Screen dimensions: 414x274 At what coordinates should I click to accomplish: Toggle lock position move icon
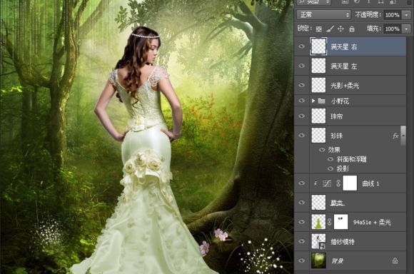coord(340,29)
